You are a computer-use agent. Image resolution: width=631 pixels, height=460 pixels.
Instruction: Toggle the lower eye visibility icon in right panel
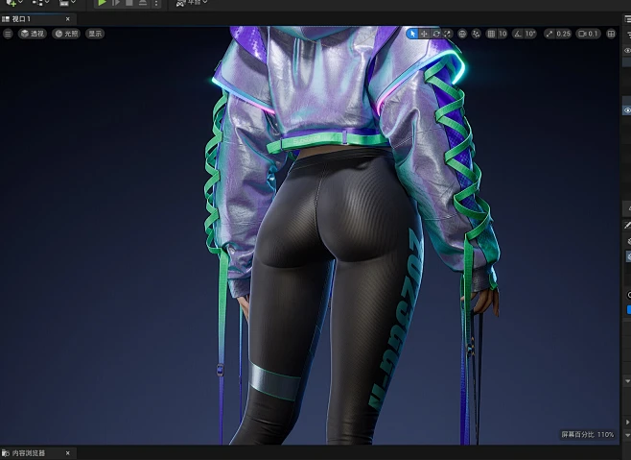627,110
